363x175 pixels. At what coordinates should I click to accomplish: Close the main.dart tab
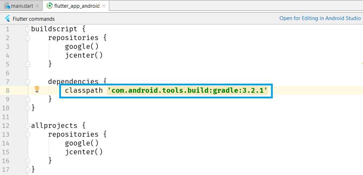(x=37, y=6)
